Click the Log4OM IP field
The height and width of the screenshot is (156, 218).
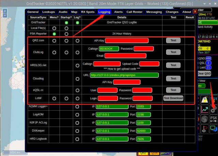coord(112,114)
